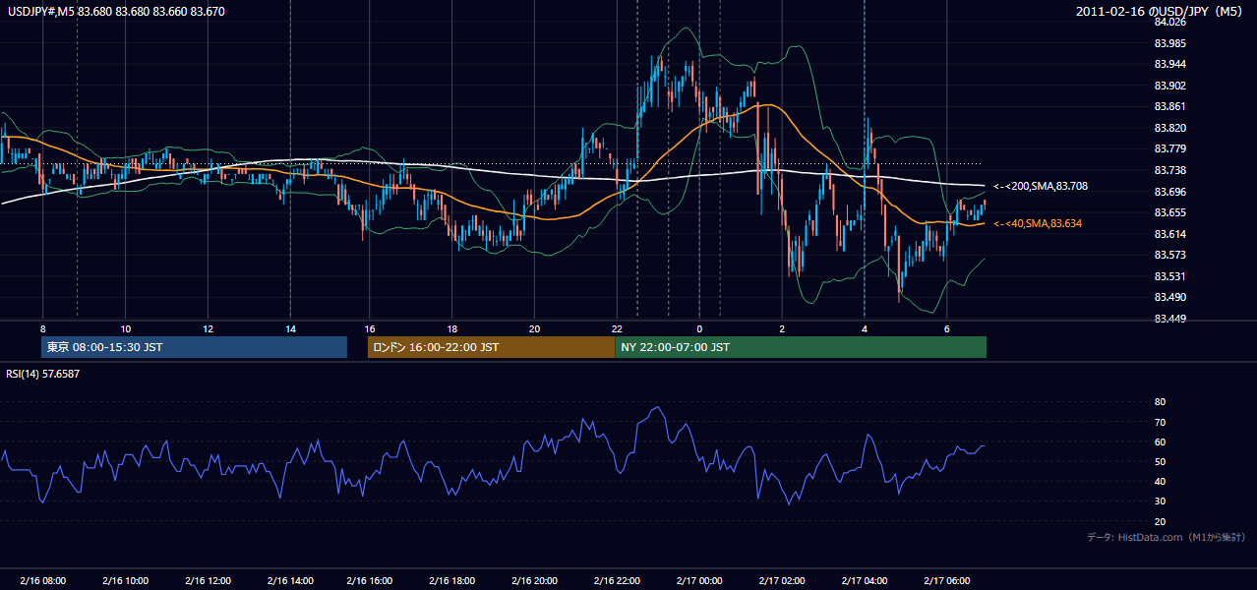Click the Tokyo 08:00-15:30 JST session bar

[x=195, y=347]
